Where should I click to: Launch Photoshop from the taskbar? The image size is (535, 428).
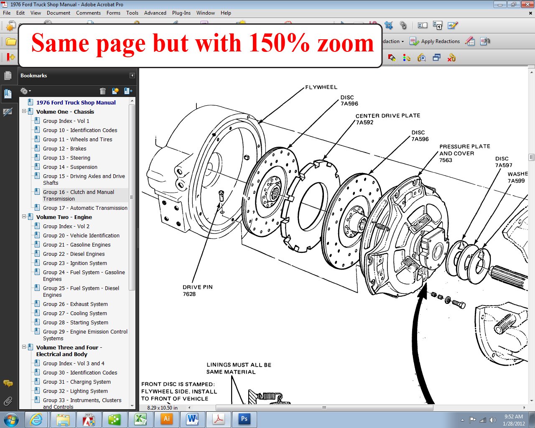[244, 419]
